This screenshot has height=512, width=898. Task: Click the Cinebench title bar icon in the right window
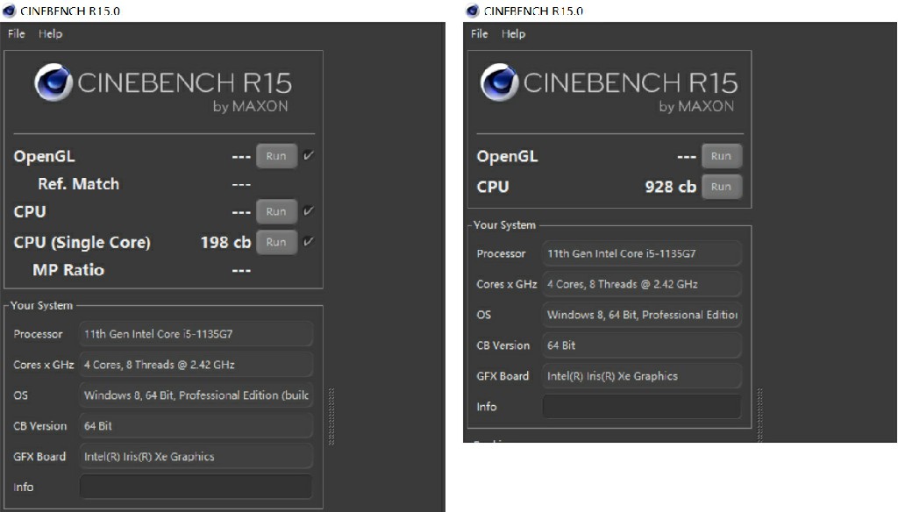click(x=473, y=11)
